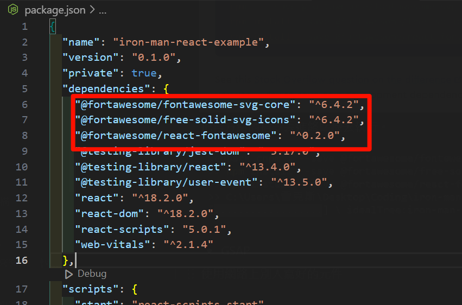Click opening brace after "dependencies"
The width and height of the screenshot is (462, 305).
[x=166, y=89]
